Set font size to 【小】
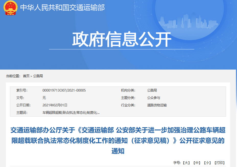This screenshot has height=167, width=237. [x=207, y=163]
